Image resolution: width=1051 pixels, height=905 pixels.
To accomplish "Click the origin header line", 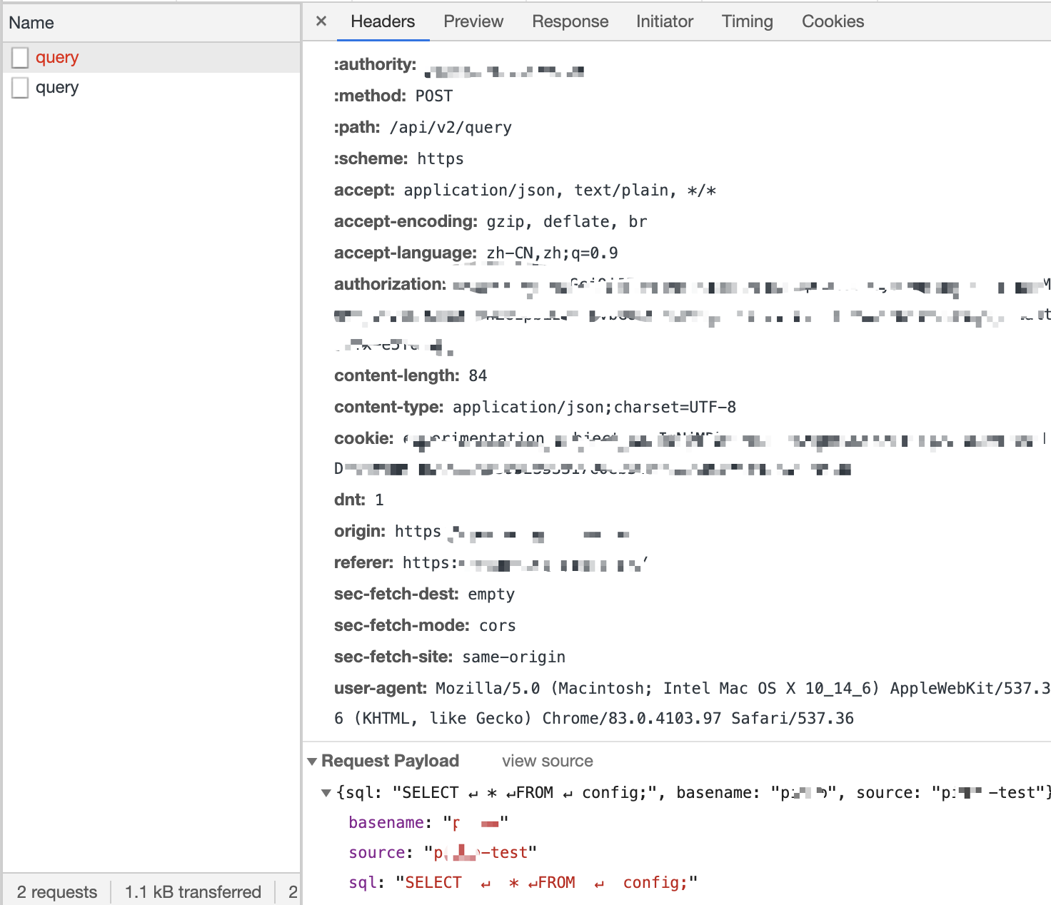I will coord(482,532).
